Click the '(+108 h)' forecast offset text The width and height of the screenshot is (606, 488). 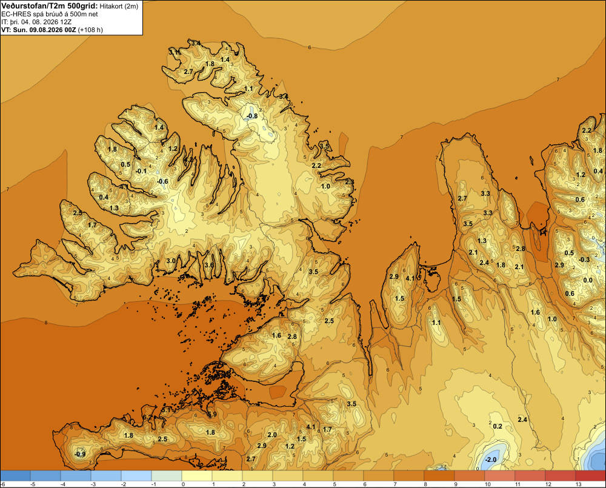[x=90, y=30]
